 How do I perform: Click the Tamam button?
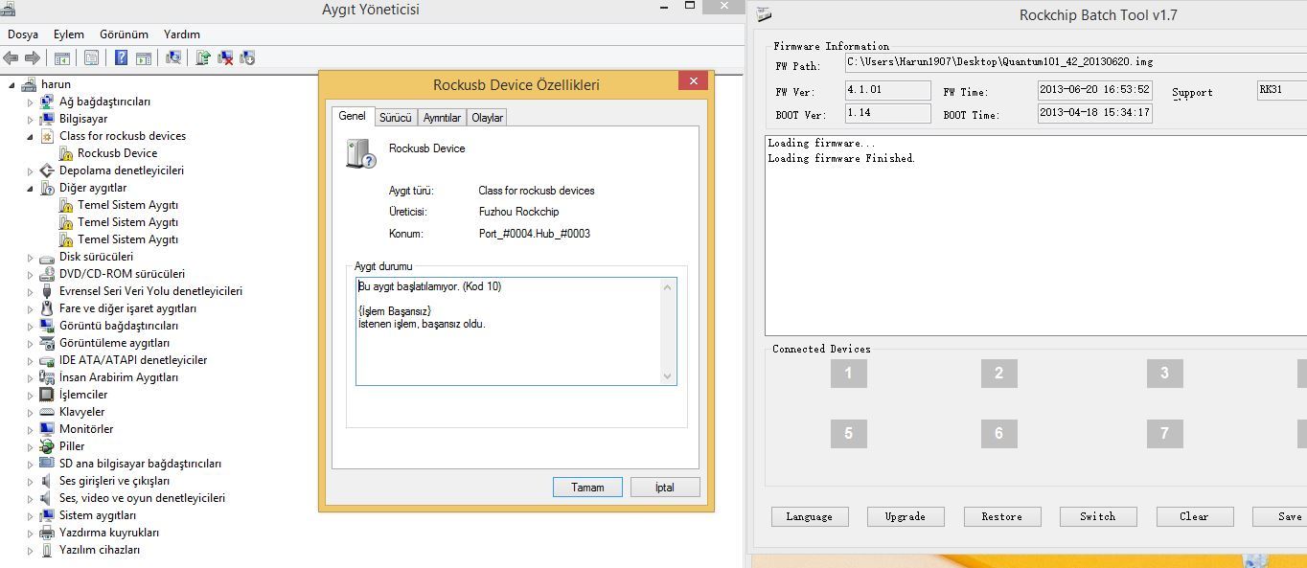click(587, 488)
